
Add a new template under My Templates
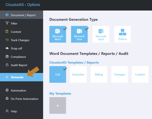(58, 105)
